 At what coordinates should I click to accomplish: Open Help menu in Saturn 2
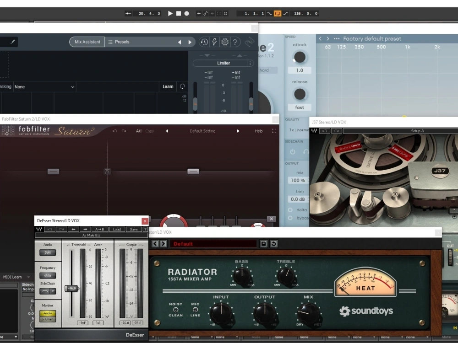(259, 131)
